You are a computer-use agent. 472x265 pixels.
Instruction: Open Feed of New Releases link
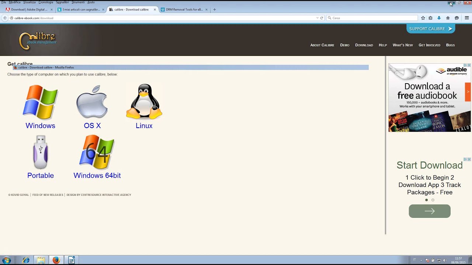[x=48, y=195]
